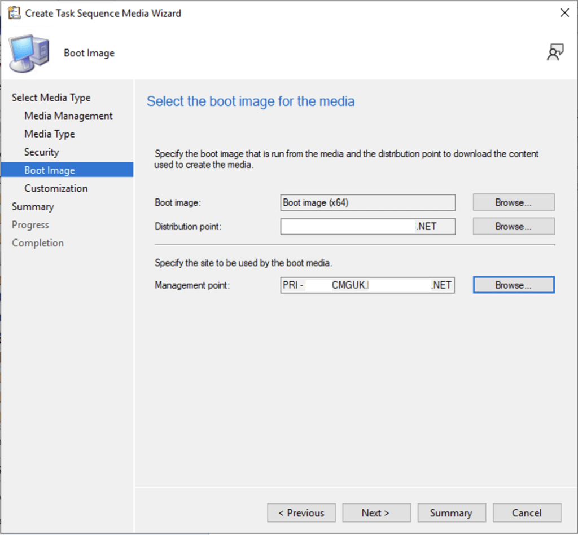The width and height of the screenshot is (578, 535).
Task: Select the Boot Image step in sidebar
Action: [x=50, y=170]
